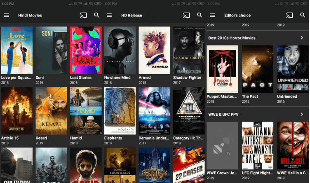Open The Pact poster
The image size is (310, 183).
pos(258,69)
